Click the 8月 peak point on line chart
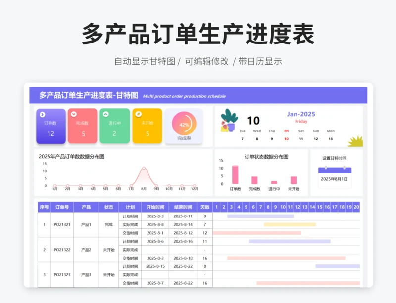The height and width of the screenshot is (303, 396). (144, 168)
